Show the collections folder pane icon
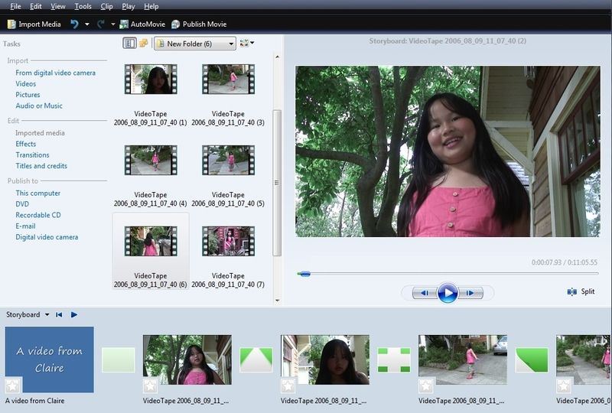This screenshot has height=413, width=612. click(x=144, y=43)
